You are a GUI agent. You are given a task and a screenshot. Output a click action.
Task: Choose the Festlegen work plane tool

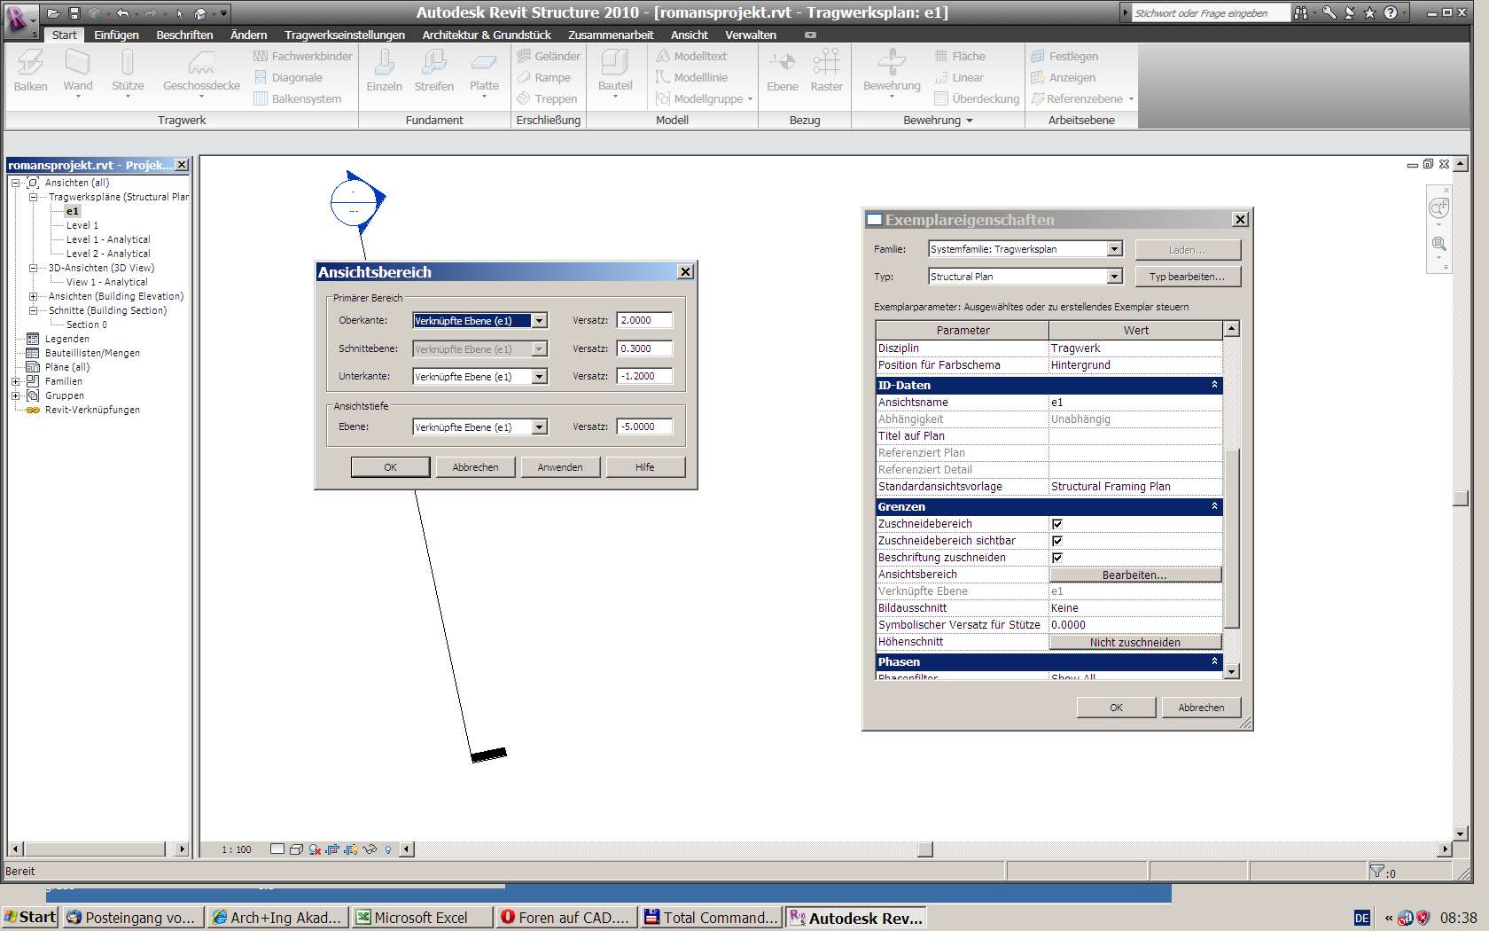coord(1064,56)
